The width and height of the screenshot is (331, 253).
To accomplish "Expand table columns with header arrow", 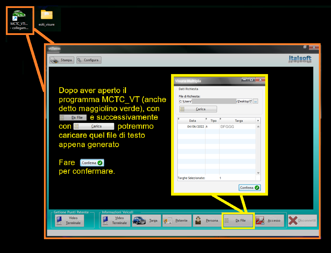I will coord(258,121).
